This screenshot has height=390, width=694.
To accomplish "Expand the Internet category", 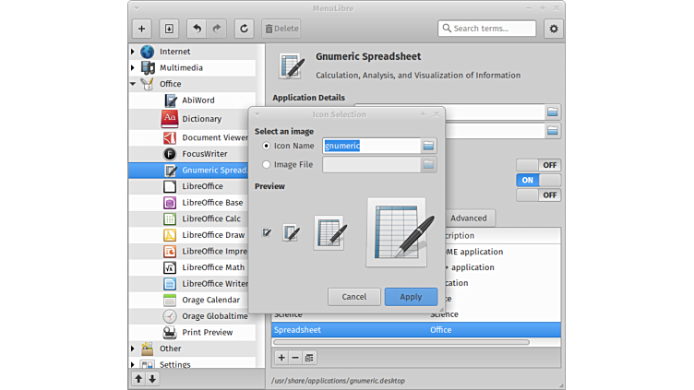I will coord(133,52).
